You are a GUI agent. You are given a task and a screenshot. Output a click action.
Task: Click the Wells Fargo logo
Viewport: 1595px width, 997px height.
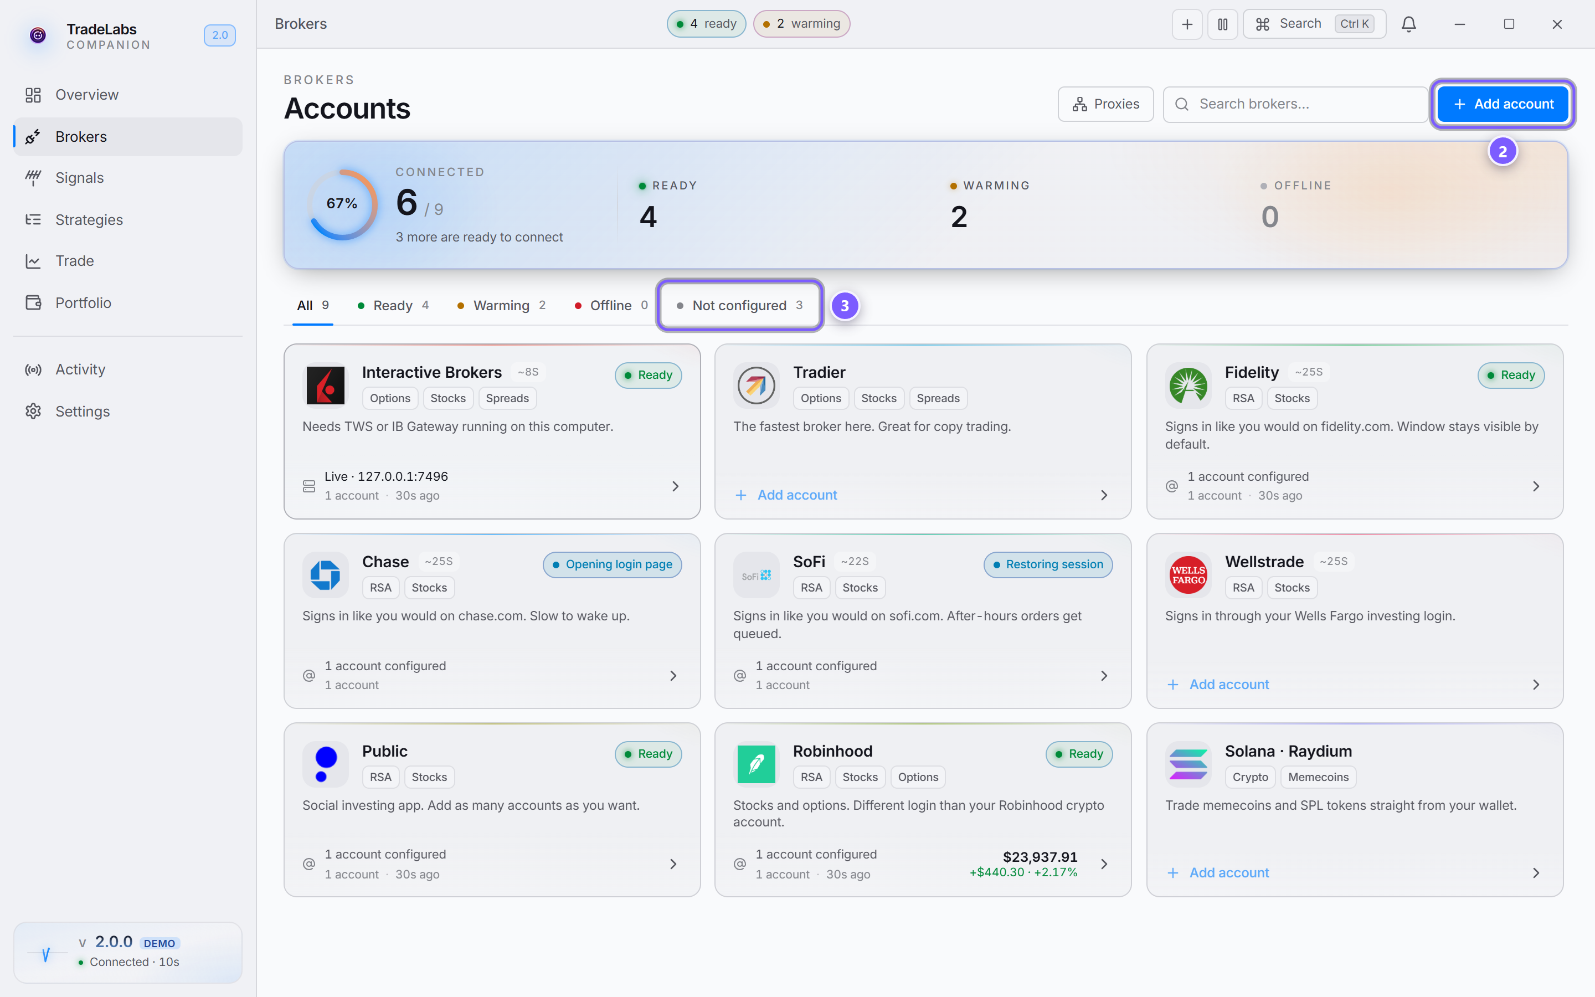[x=1188, y=575]
